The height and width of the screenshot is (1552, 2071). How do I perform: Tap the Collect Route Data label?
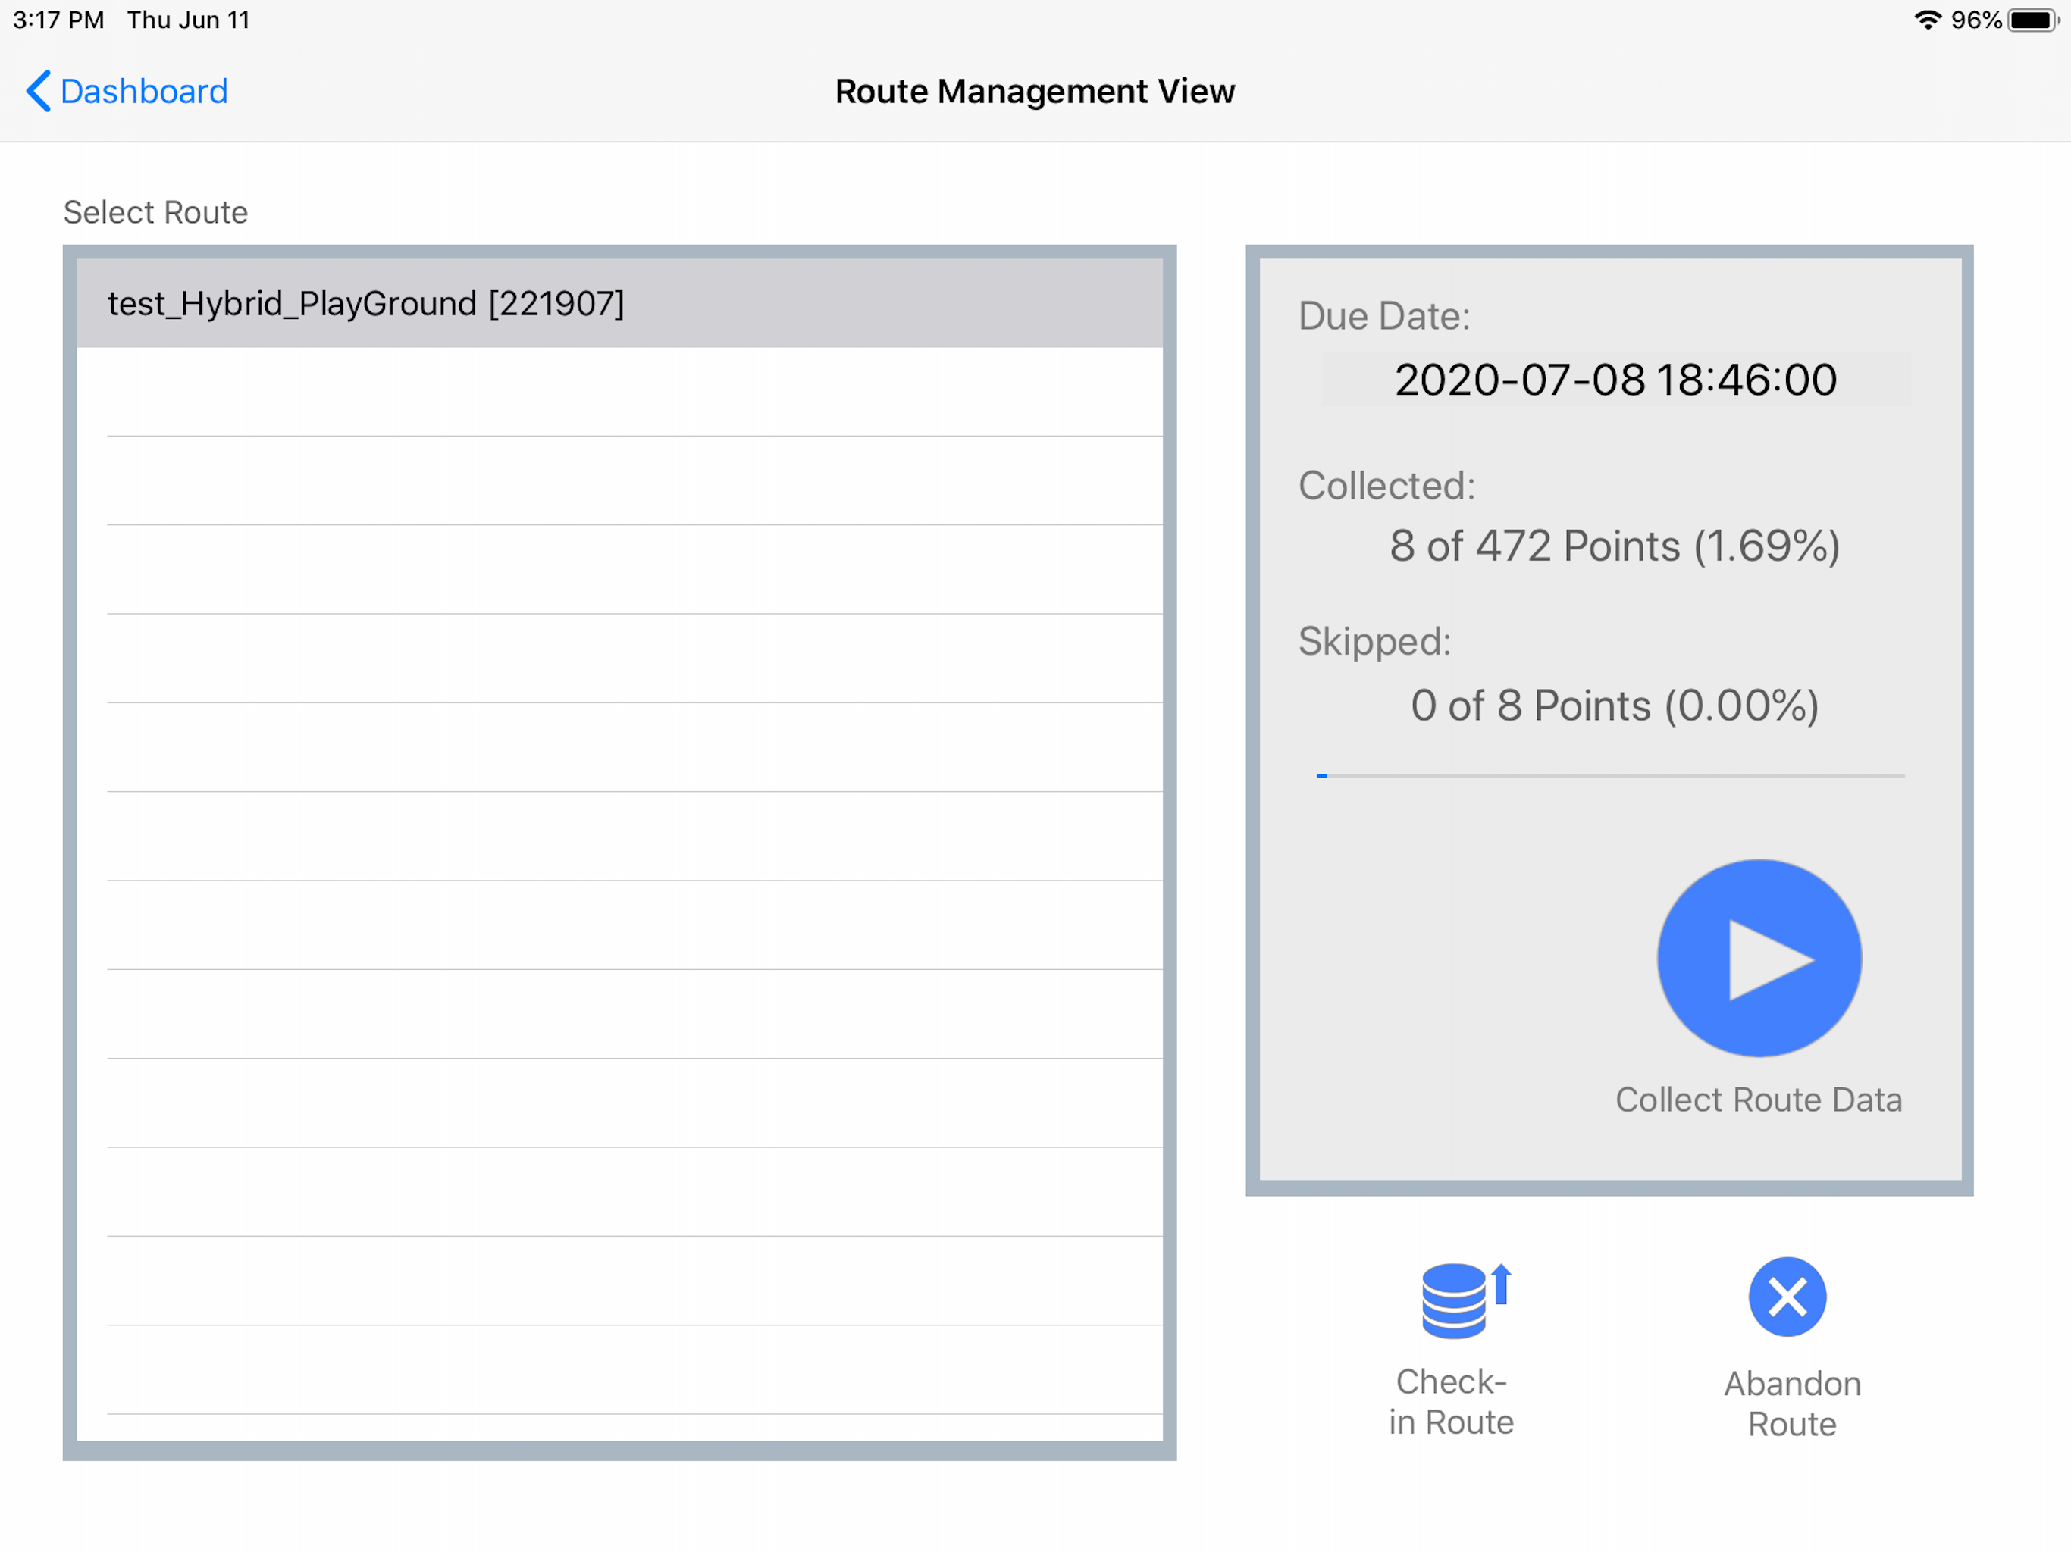(1758, 1099)
